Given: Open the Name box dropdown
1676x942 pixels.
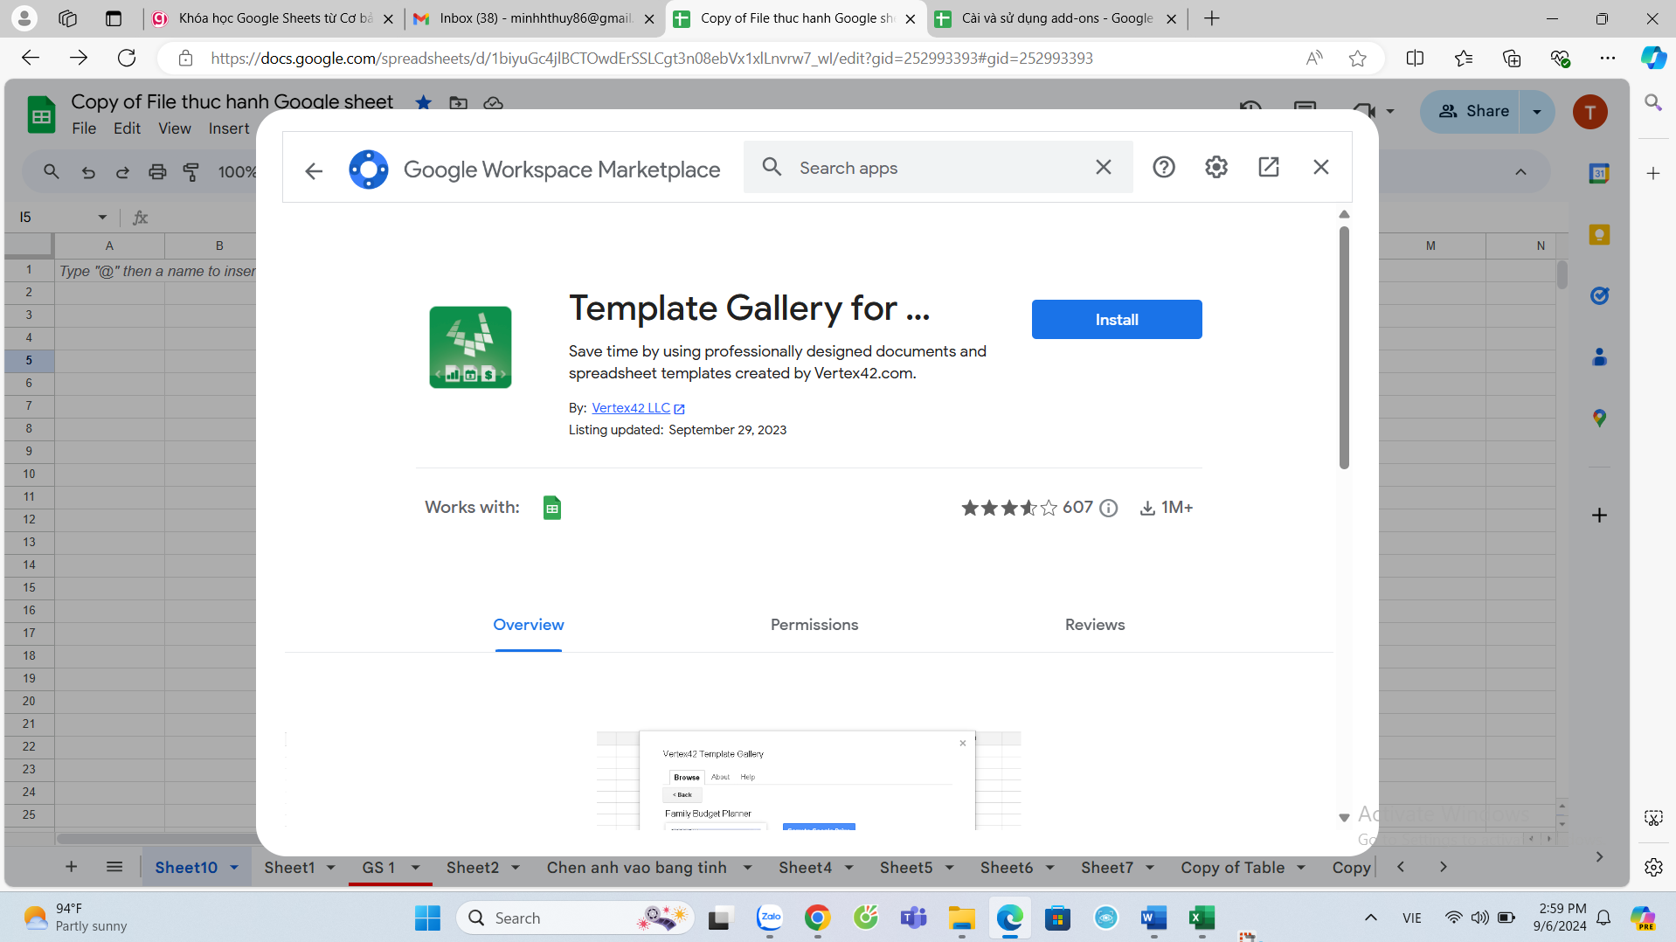Looking at the screenshot, I should [102, 217].
